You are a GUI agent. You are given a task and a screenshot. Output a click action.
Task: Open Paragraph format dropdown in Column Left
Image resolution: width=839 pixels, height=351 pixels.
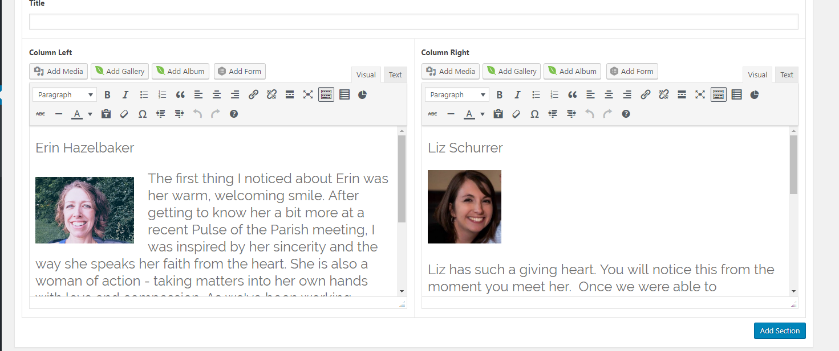[x=65, y=95]
